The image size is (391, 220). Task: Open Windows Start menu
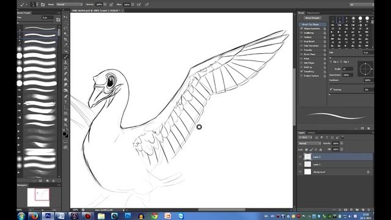[21, 216]
